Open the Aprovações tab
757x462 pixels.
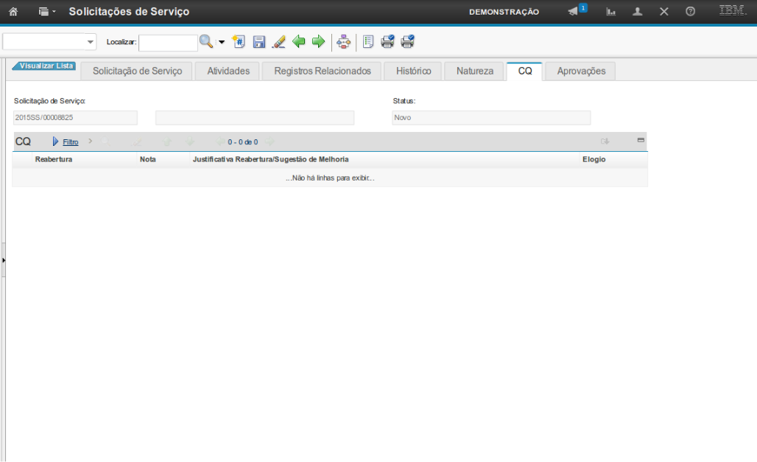[x=581, y=71]
